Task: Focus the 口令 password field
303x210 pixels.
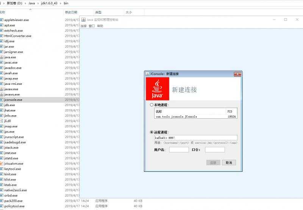Action: click(215, 149)
